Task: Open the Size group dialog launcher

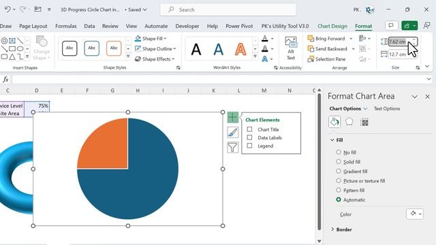Action: (418, 67)
